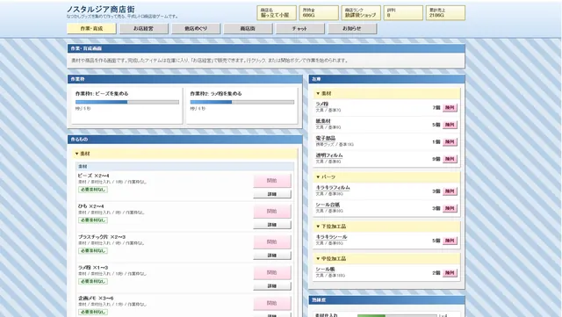Screen dimensions: 562x317
Task: Click the ひも ×2〜4 recipe title
Action: [91, 206]
